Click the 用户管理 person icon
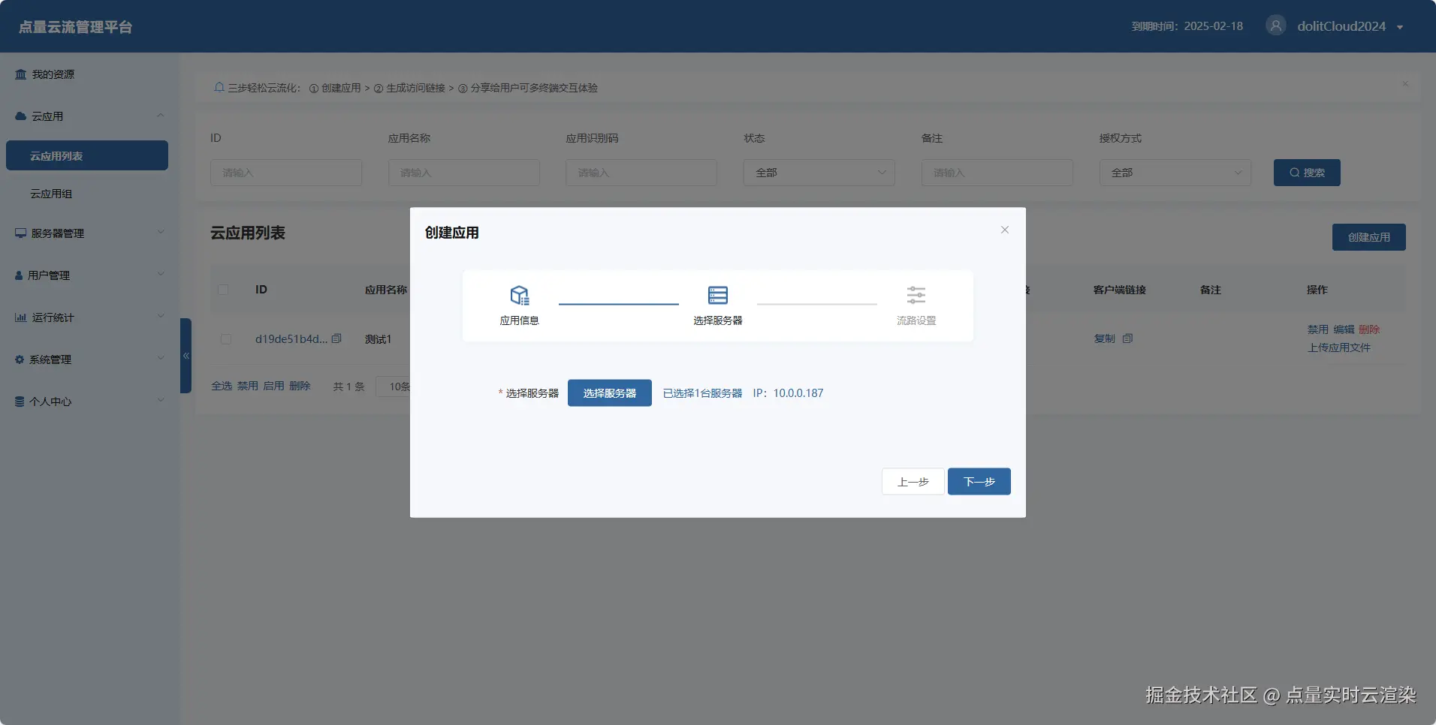Viewport: 1436px width, 725px height. pos(19,275)
